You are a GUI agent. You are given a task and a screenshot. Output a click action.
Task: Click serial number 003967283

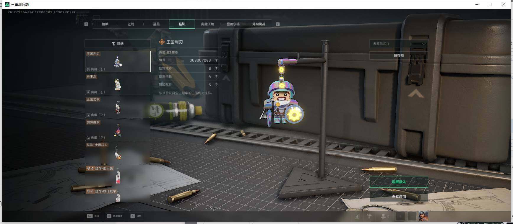coord(200,60)
